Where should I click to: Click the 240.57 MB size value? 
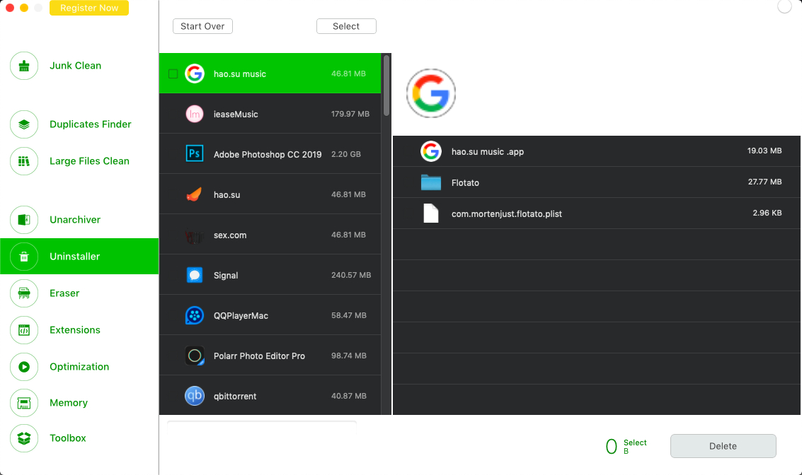(x=351, y=275)
